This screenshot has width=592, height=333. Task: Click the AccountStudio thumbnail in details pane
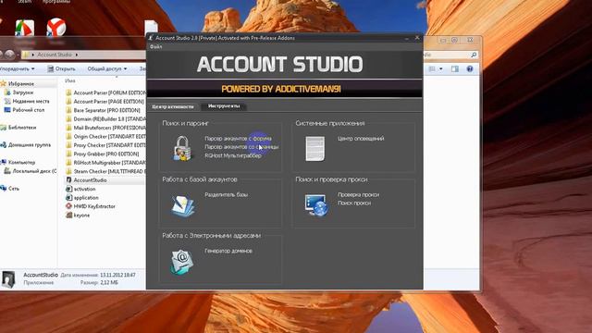[x=8, y=279]
